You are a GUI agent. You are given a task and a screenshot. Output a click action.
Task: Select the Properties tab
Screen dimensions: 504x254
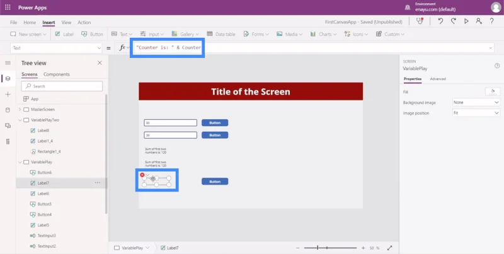[x=413, y=79]
